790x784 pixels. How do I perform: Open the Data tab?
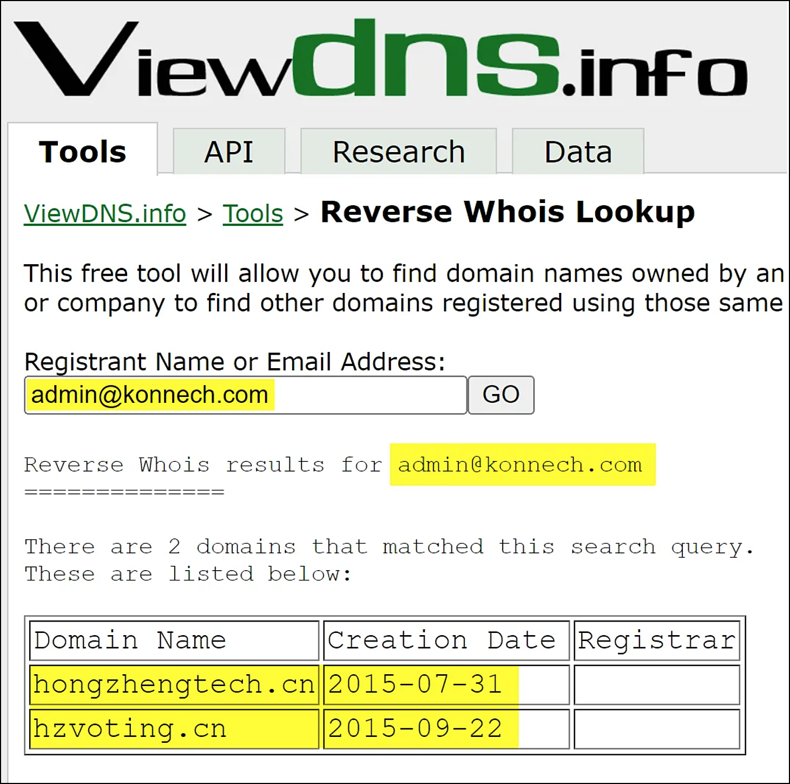(x=578, y=151)
